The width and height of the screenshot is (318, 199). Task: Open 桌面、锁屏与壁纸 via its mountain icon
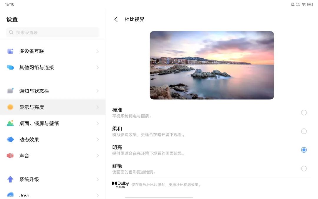coord(11,124)
